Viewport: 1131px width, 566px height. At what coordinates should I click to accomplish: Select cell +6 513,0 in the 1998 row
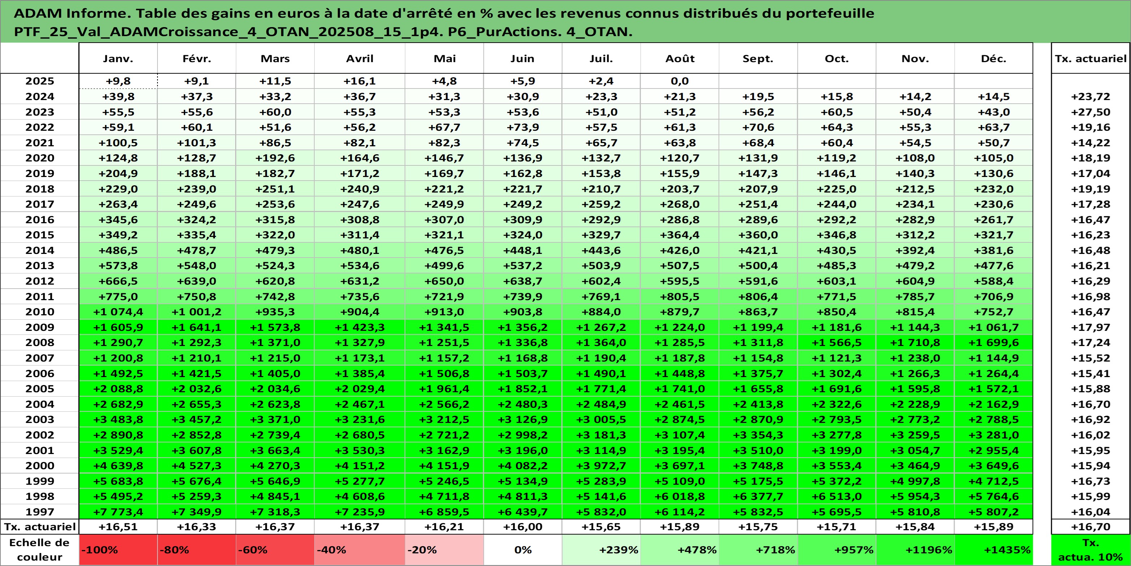[x=837, y=496]
